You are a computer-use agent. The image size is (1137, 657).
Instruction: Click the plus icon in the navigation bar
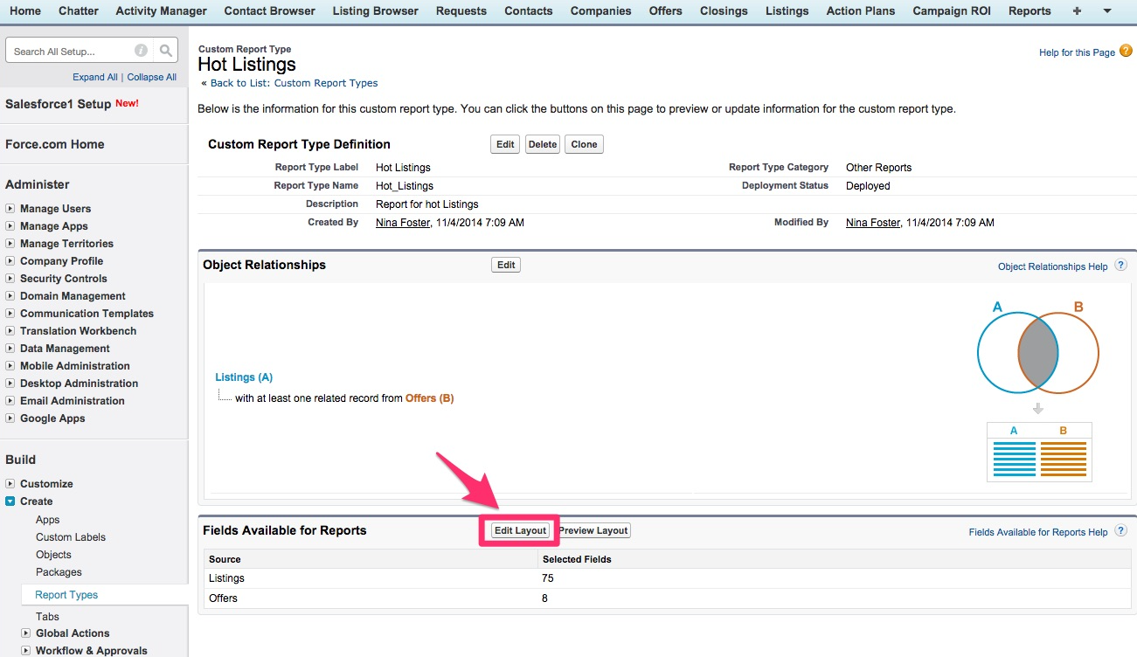coord(1078,11)
